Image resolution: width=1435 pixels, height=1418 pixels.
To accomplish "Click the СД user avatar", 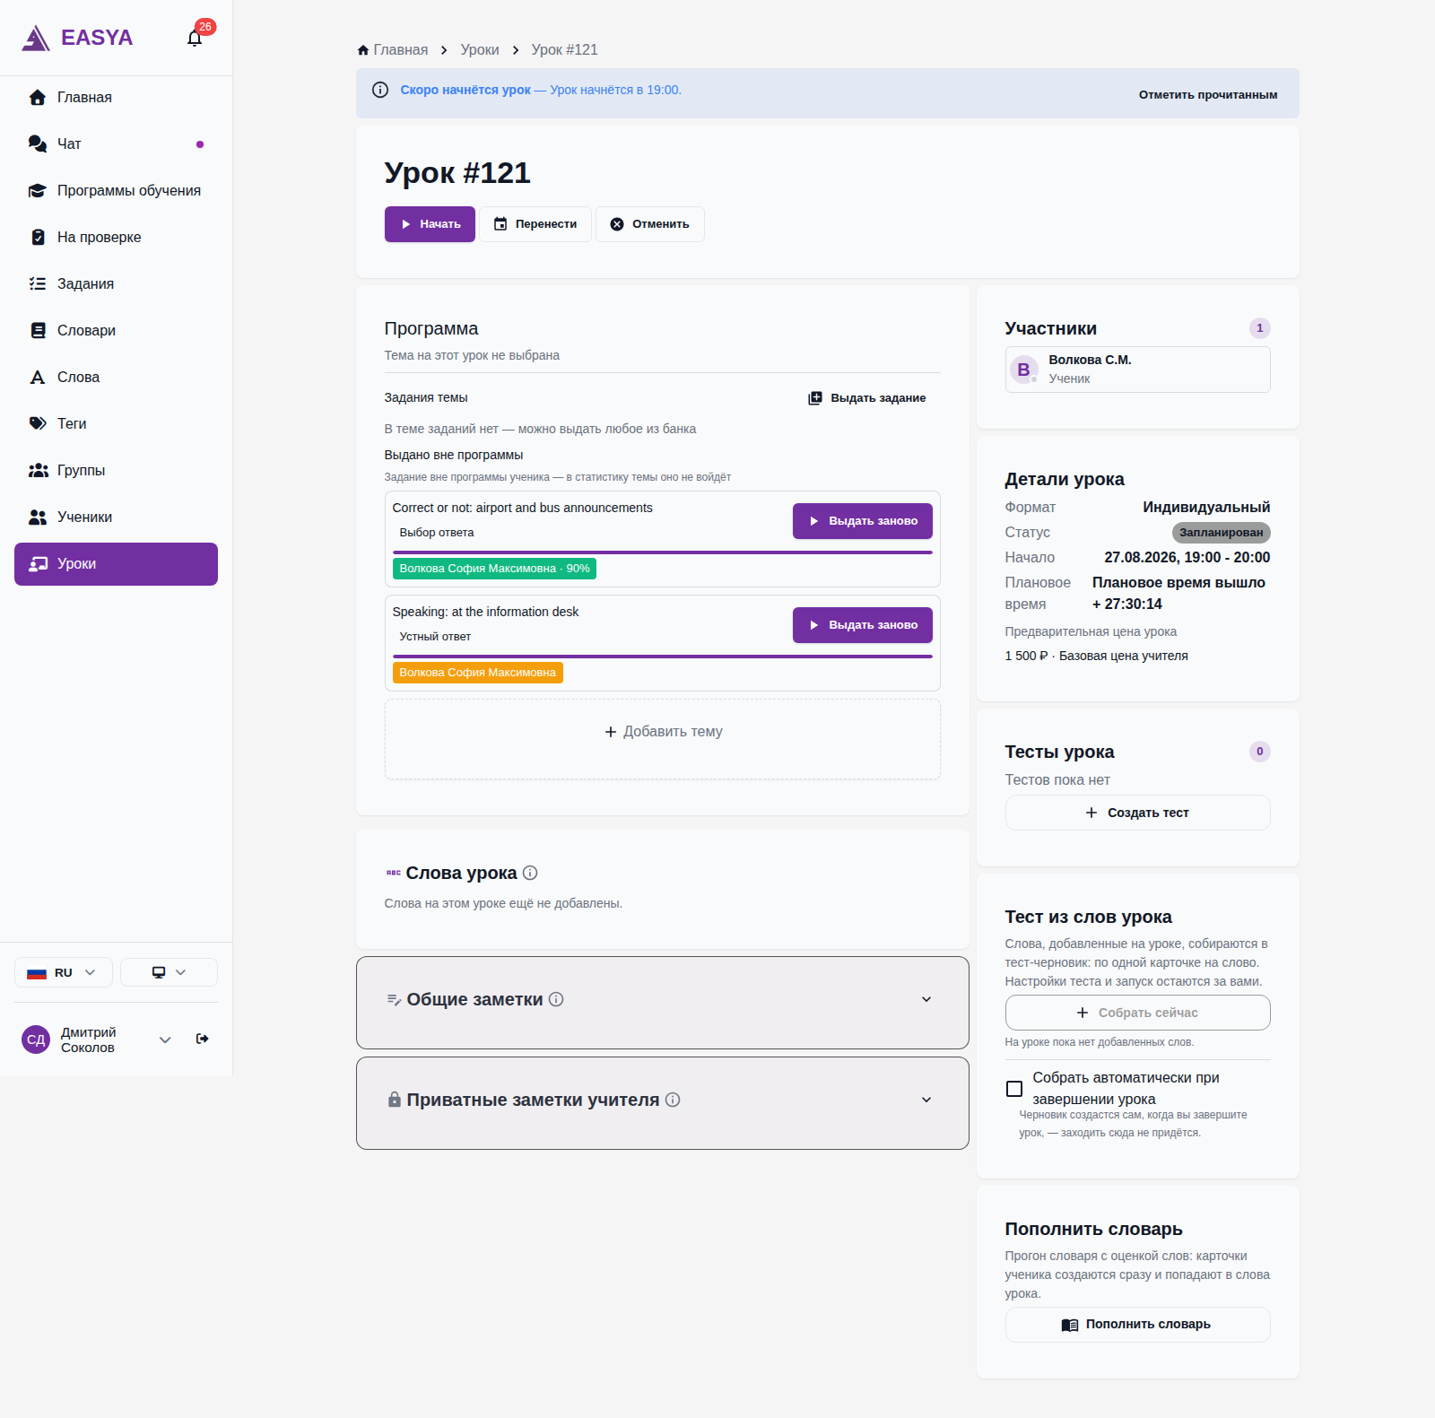I will coord(36,1040).
